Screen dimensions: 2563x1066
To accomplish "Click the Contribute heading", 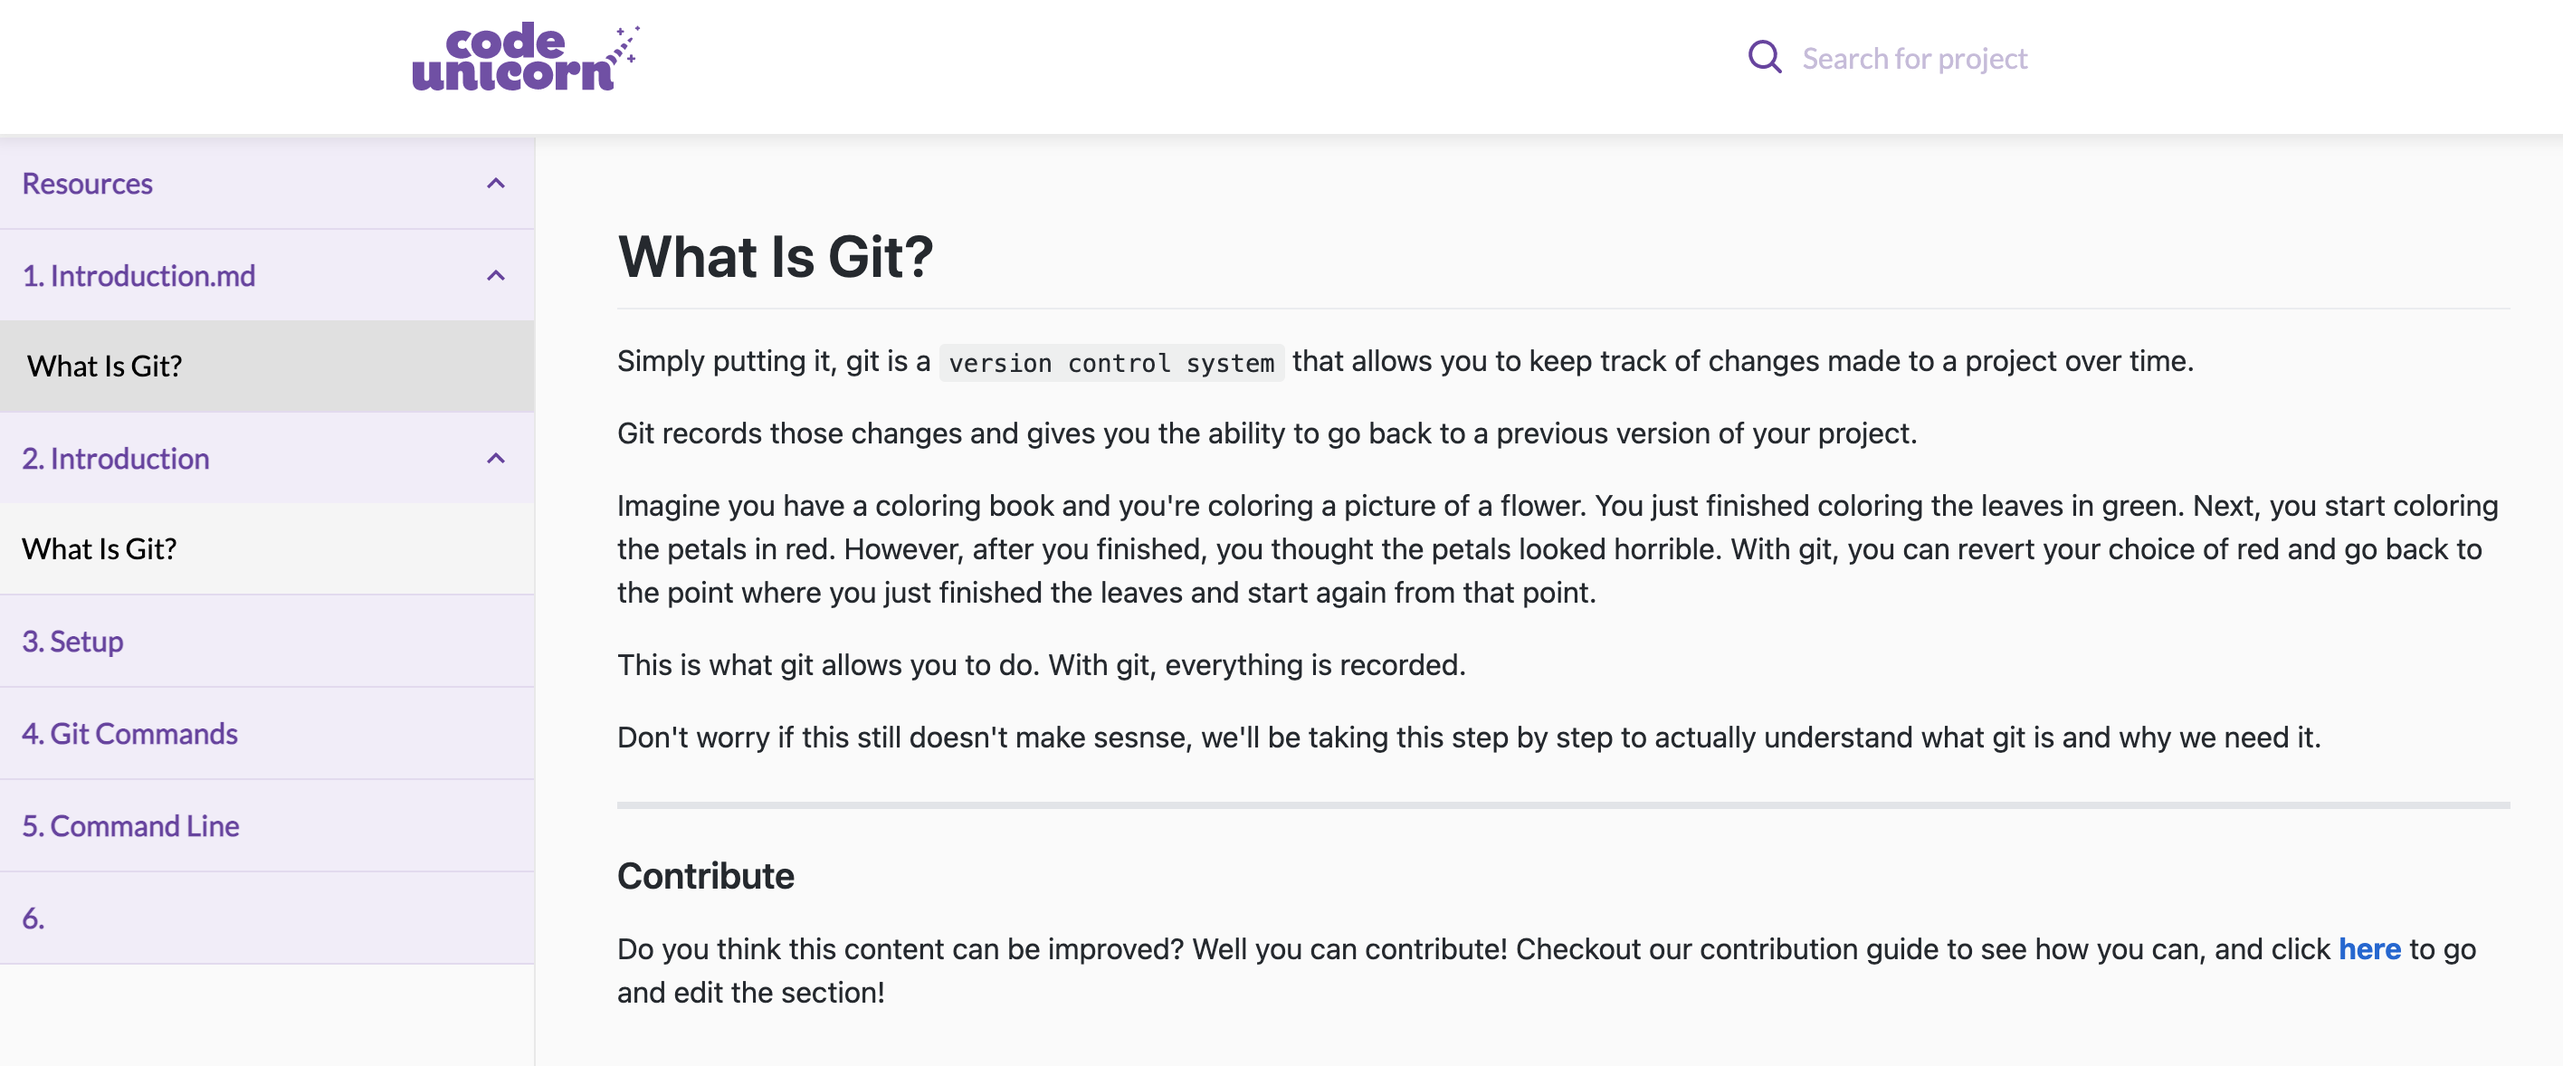I will (705, 876).
